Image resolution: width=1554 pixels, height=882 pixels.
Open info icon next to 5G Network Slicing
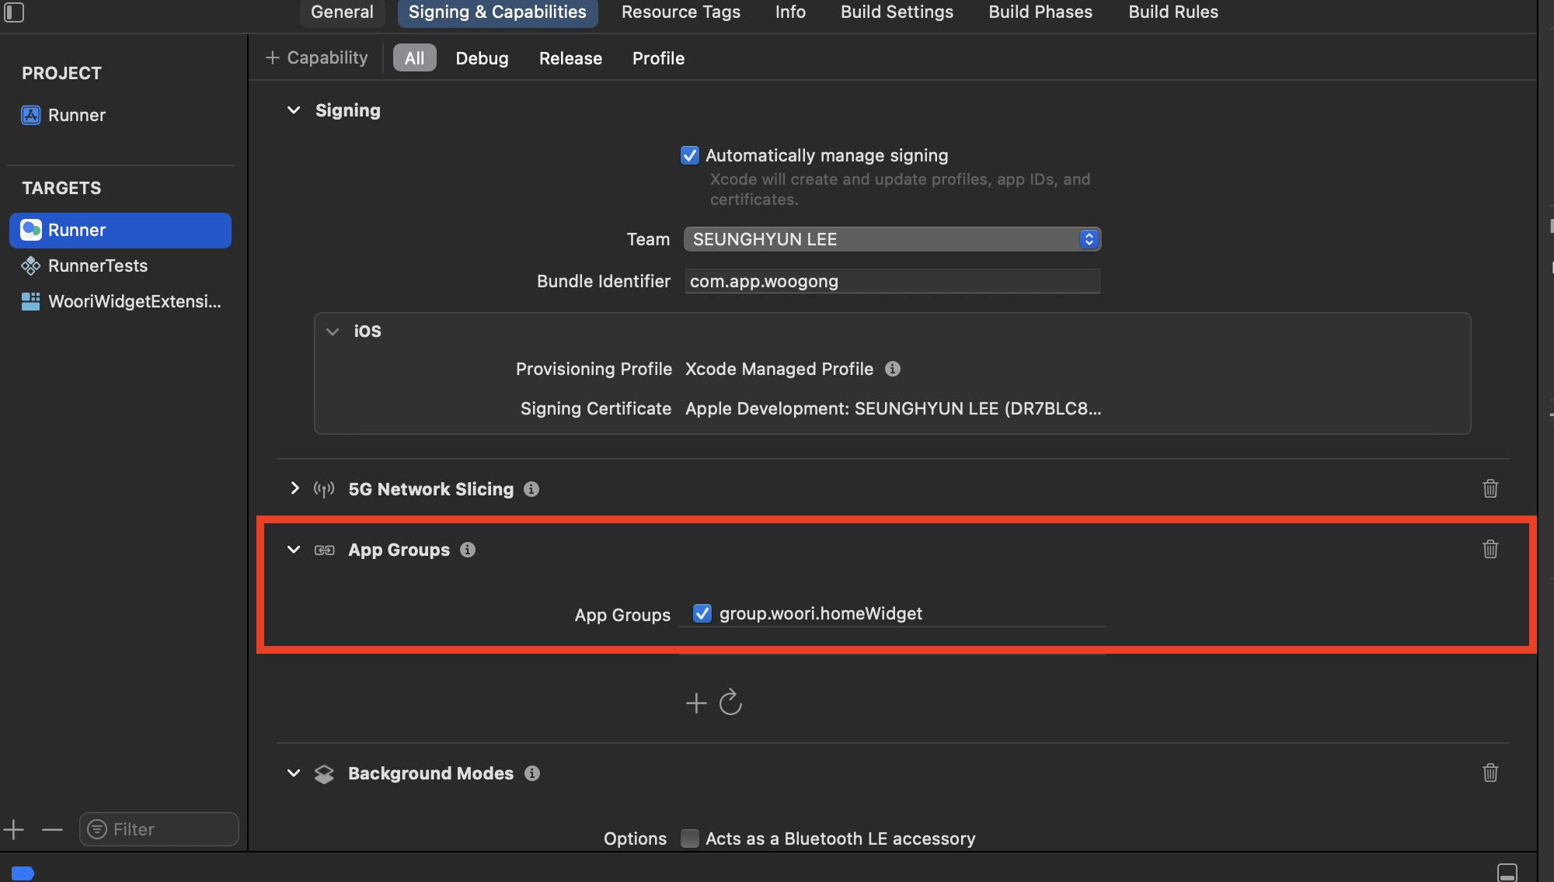click(531, 489)
